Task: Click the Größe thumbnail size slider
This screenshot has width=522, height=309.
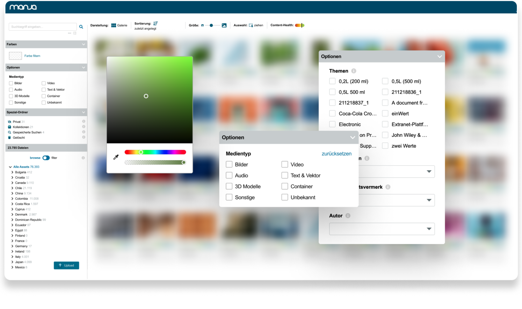Action: pos(212,25)
